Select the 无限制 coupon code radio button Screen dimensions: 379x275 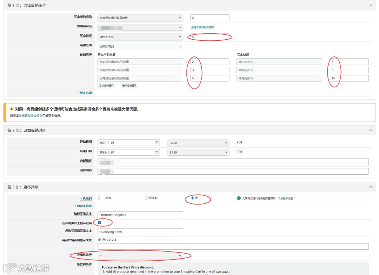point(146,198)
